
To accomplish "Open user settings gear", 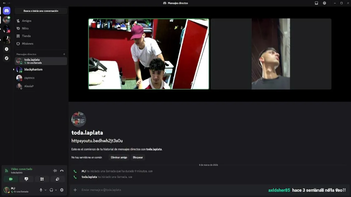I will click(62, 190).
